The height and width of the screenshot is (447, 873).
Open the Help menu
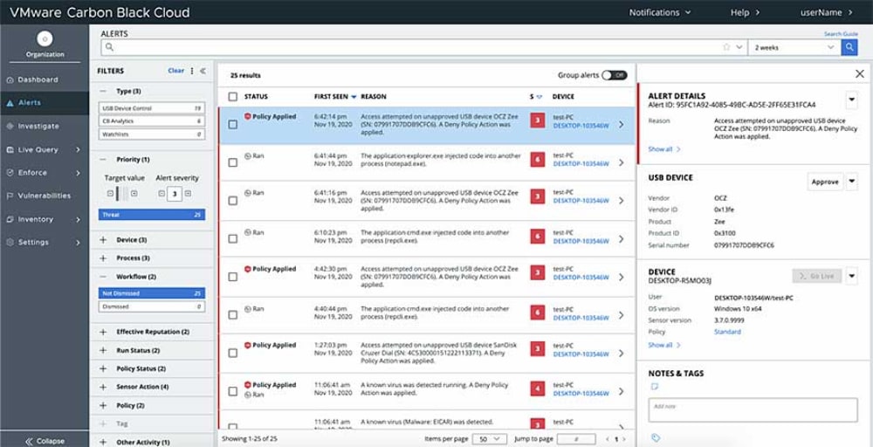744,12
